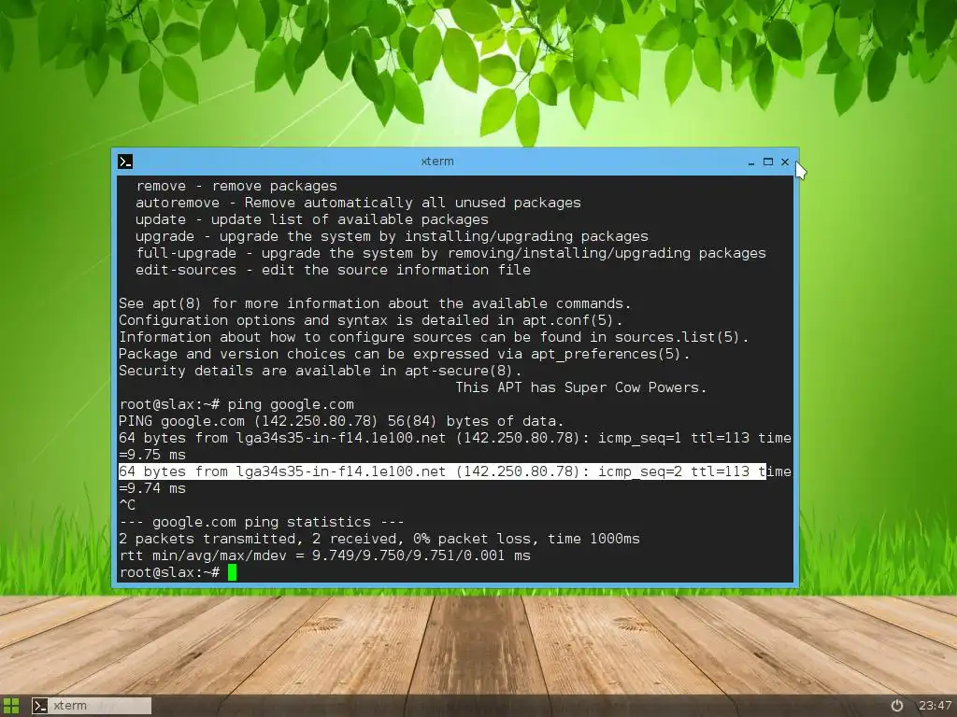Click the 'Package and version choices' line
The width and height of the screenshot is (957, 717).
404,354
